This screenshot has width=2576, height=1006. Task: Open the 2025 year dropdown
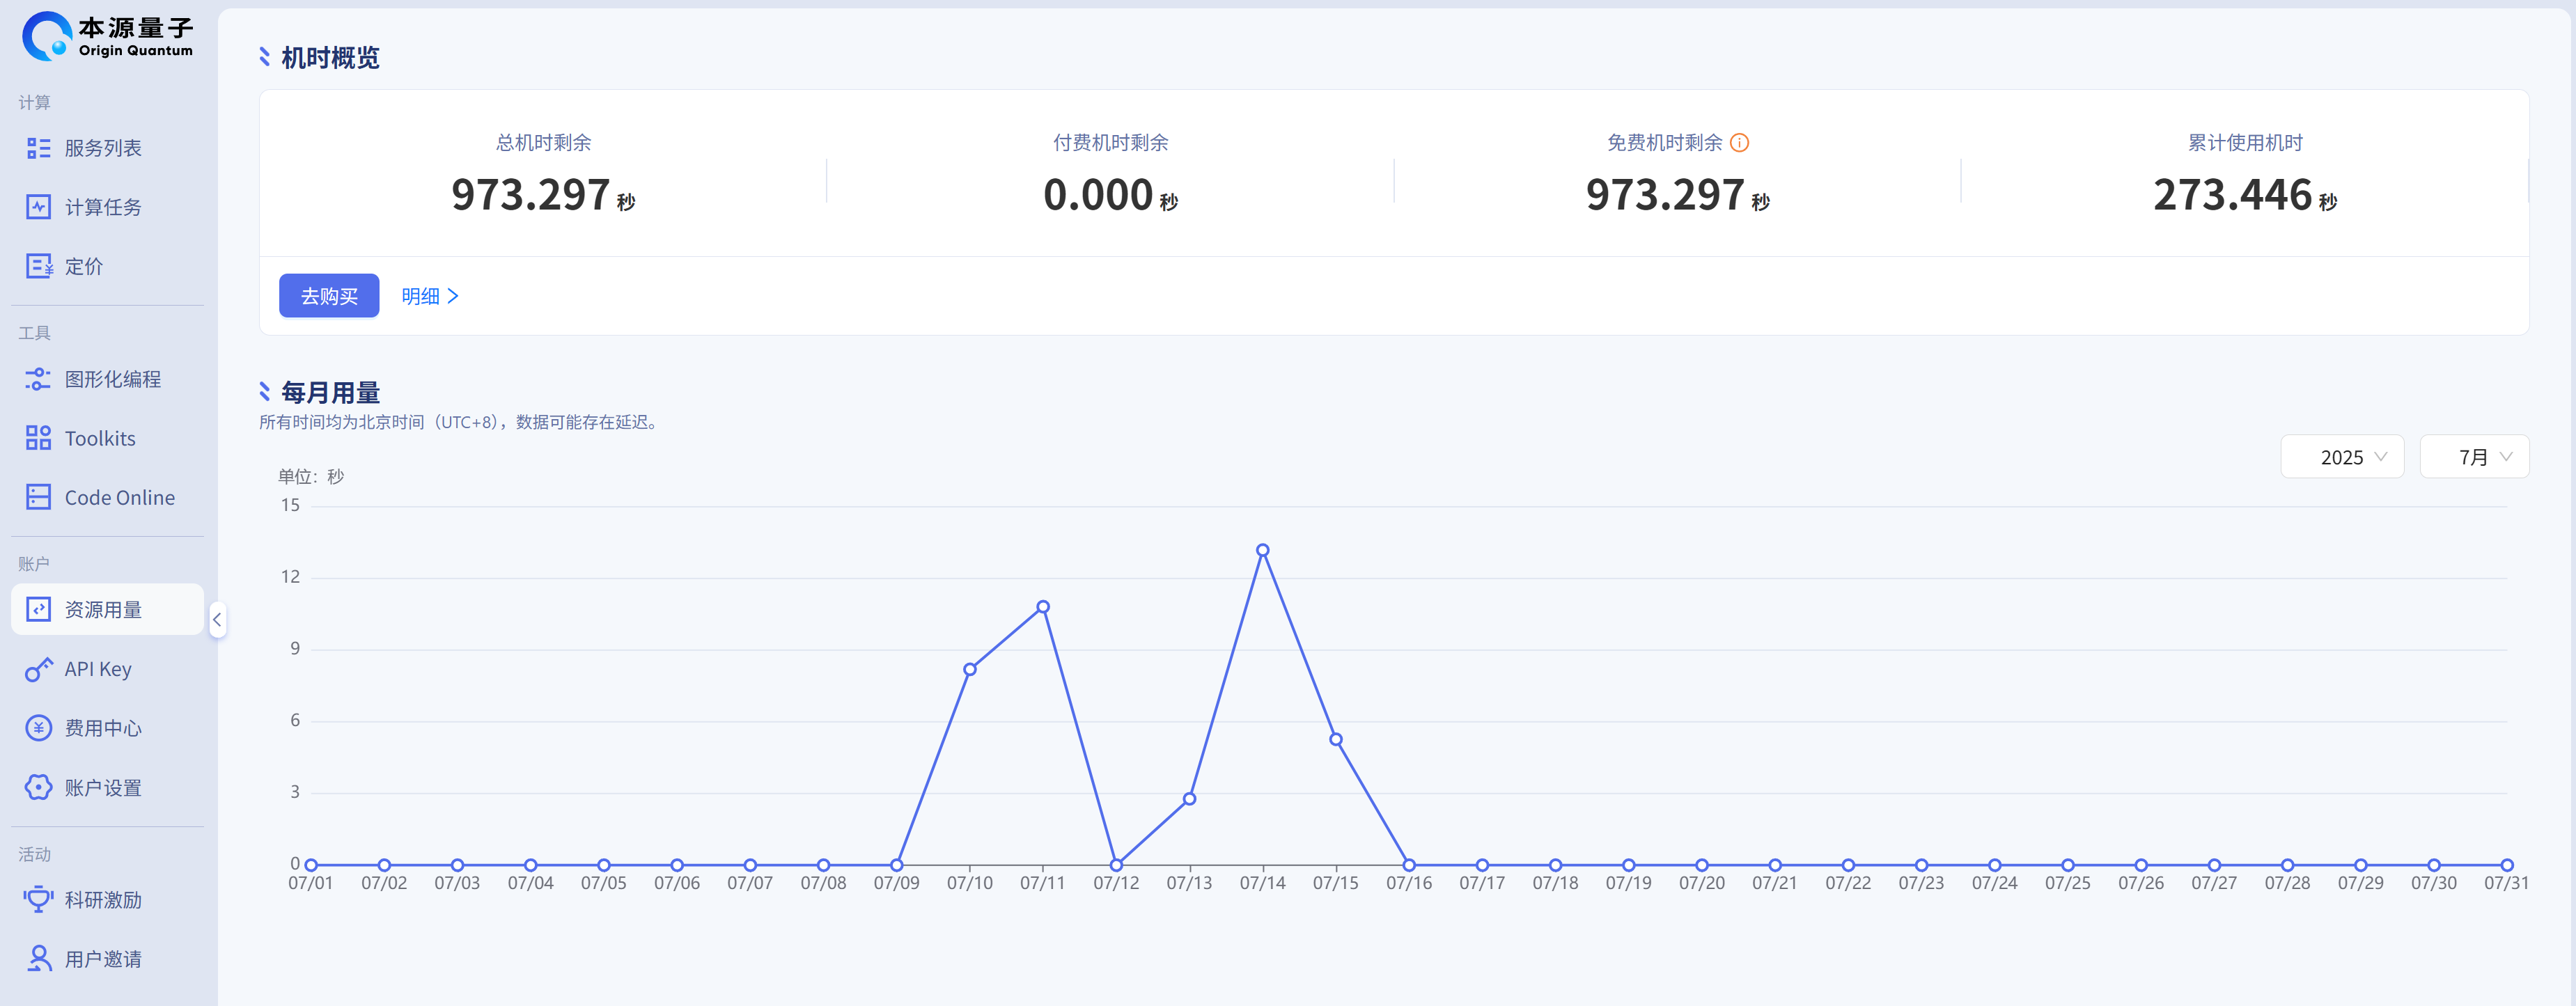click(x=2341, y=457)
